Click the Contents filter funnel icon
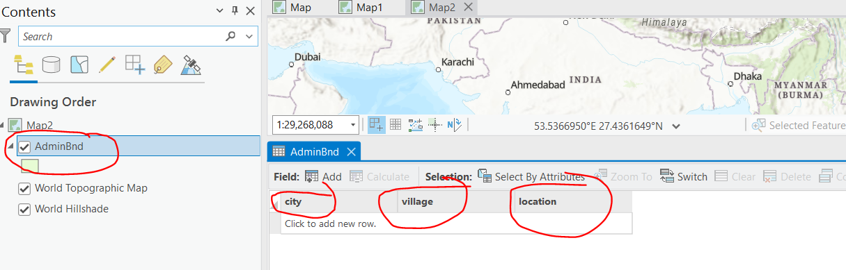The height and width of the screenshot is (270, 846). pyautogui.click(x=6, y=36)
